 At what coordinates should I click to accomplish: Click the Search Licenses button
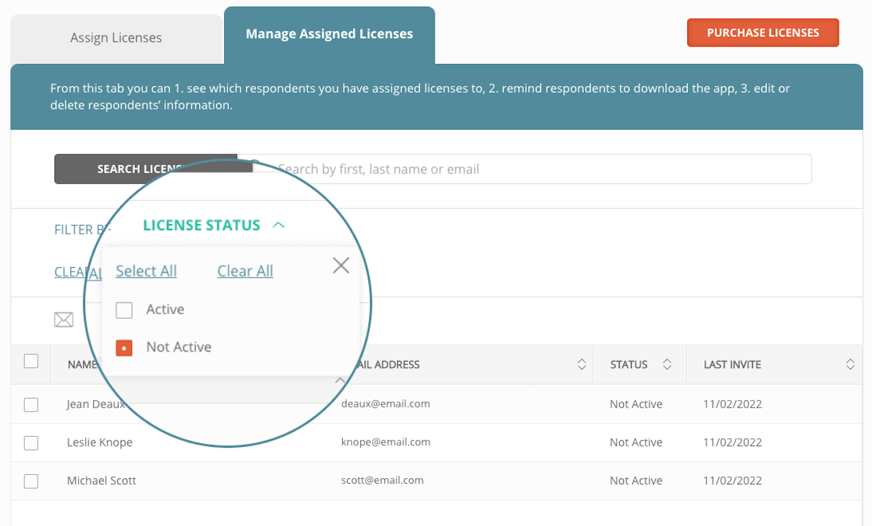tap(146, 169)
